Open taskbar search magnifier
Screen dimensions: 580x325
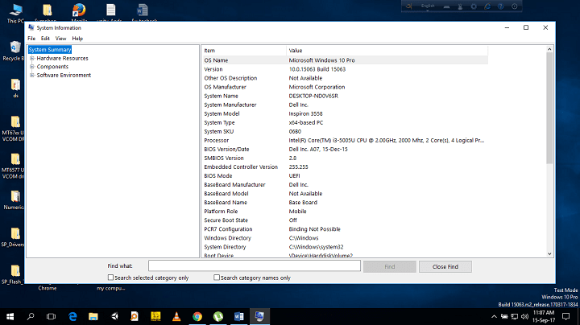(31, 316)
